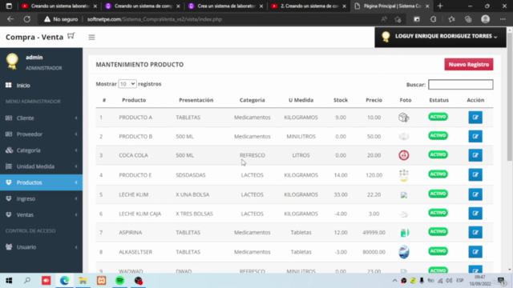The height and width of the screenshot is (288, 513).
Task: Edit ALKASELTSER row with pencil button
Action: point(475,252)
